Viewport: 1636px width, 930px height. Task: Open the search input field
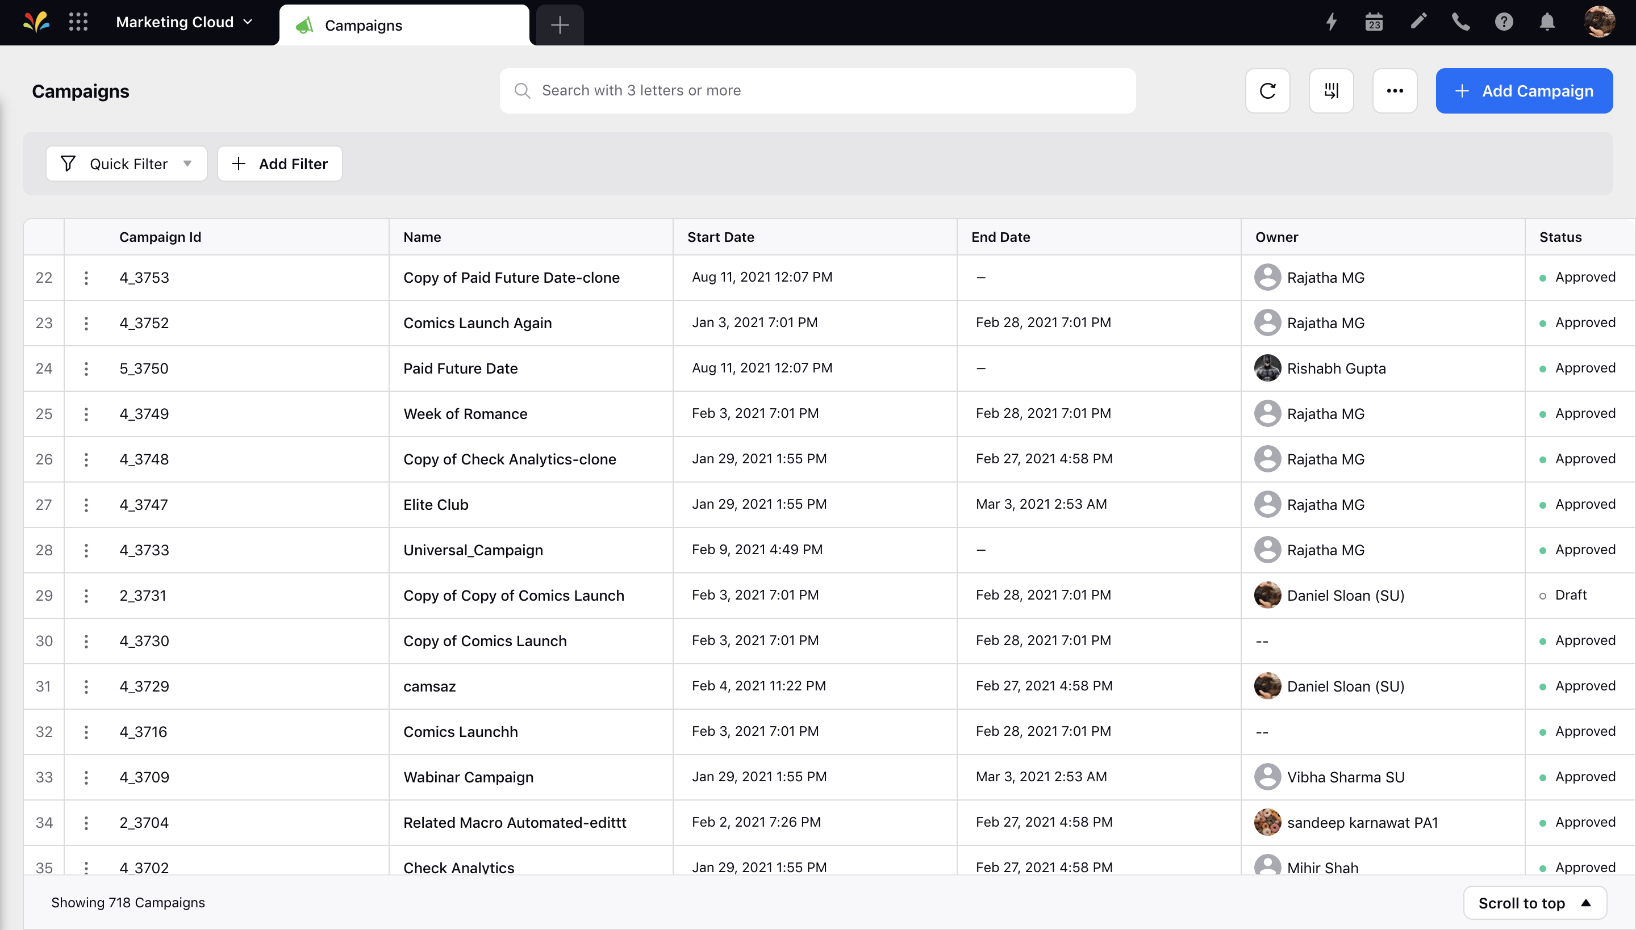click(818, 91)
